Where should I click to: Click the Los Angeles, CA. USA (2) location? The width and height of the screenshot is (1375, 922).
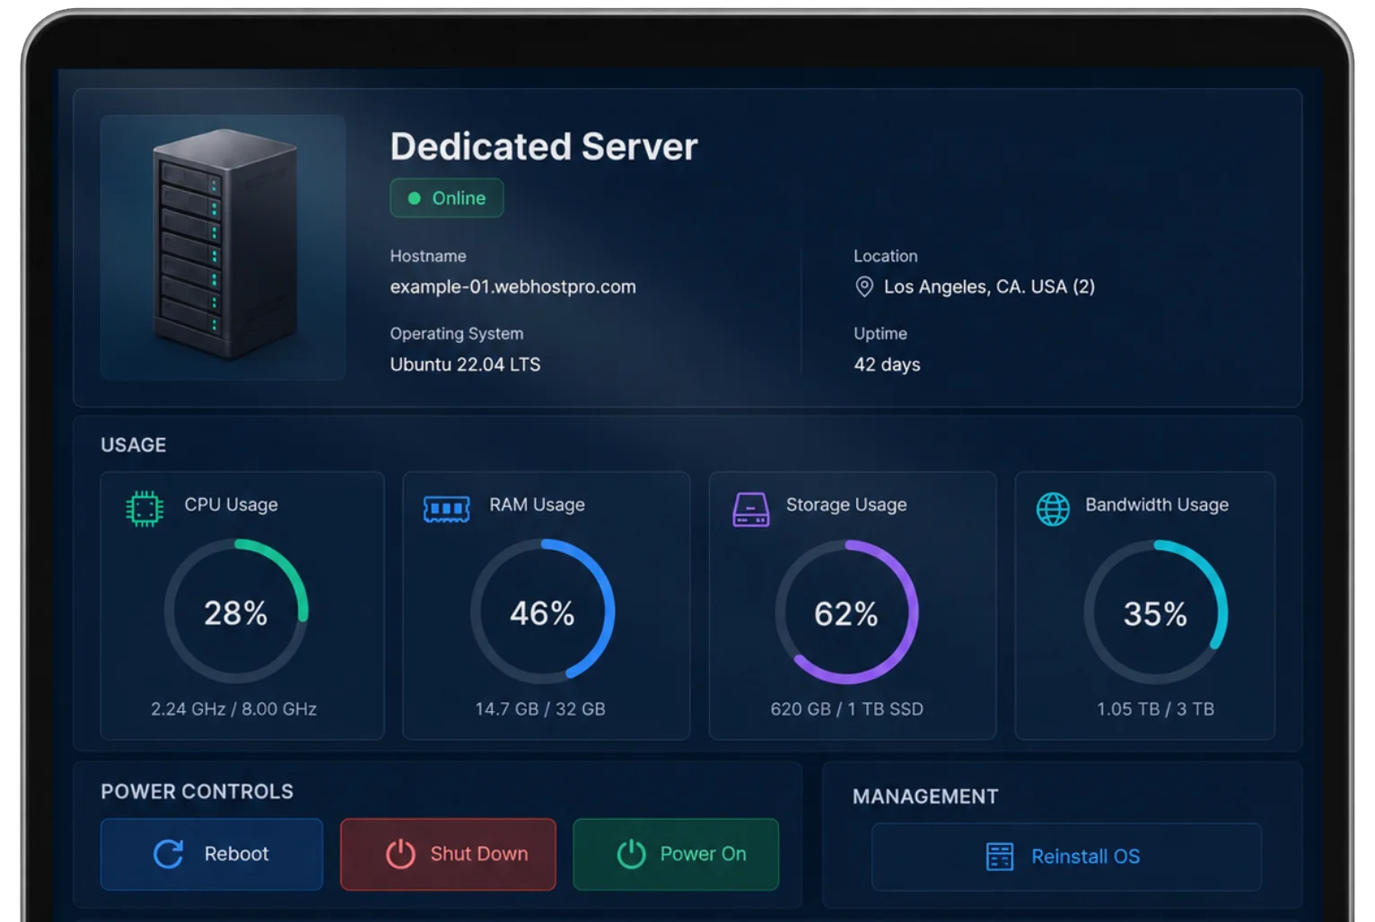pyautogui.click(x=989, y=286)
